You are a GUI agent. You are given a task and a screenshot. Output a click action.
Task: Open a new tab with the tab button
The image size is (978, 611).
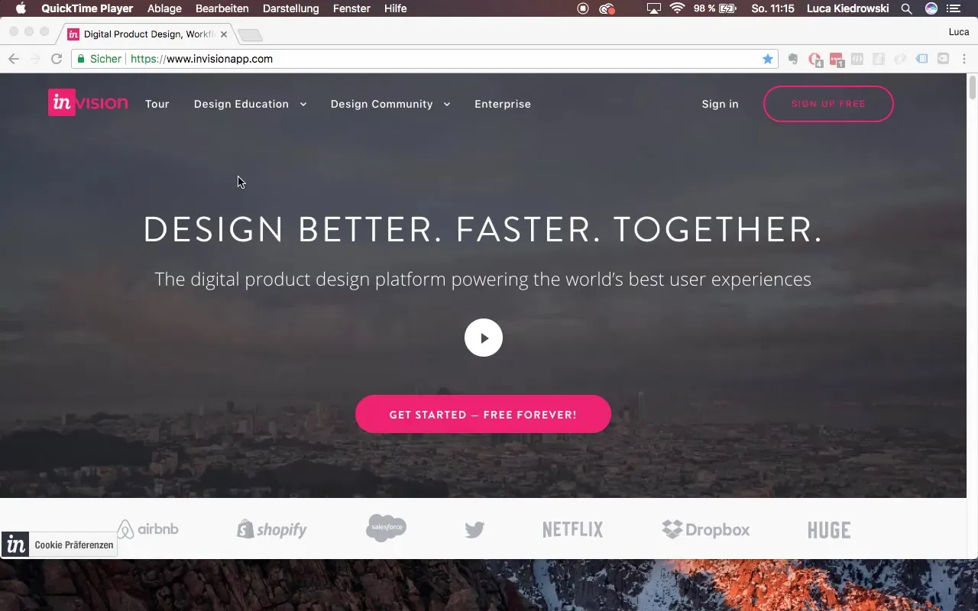[x=250, y=35]
